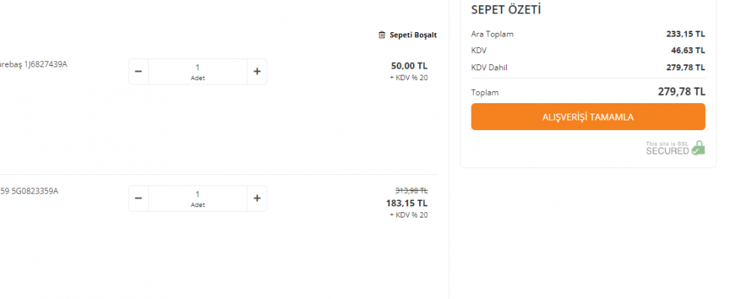Select the quantity field for the 5G0823359A item
Viewport: 741px width, 299px height.
point(198,199)
